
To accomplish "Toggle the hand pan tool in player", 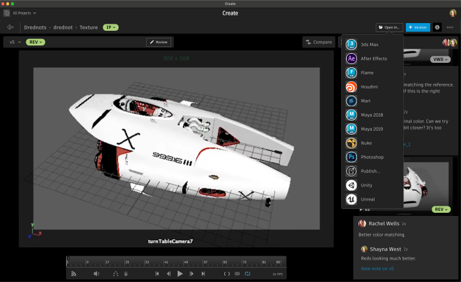I will coord(126,274).
